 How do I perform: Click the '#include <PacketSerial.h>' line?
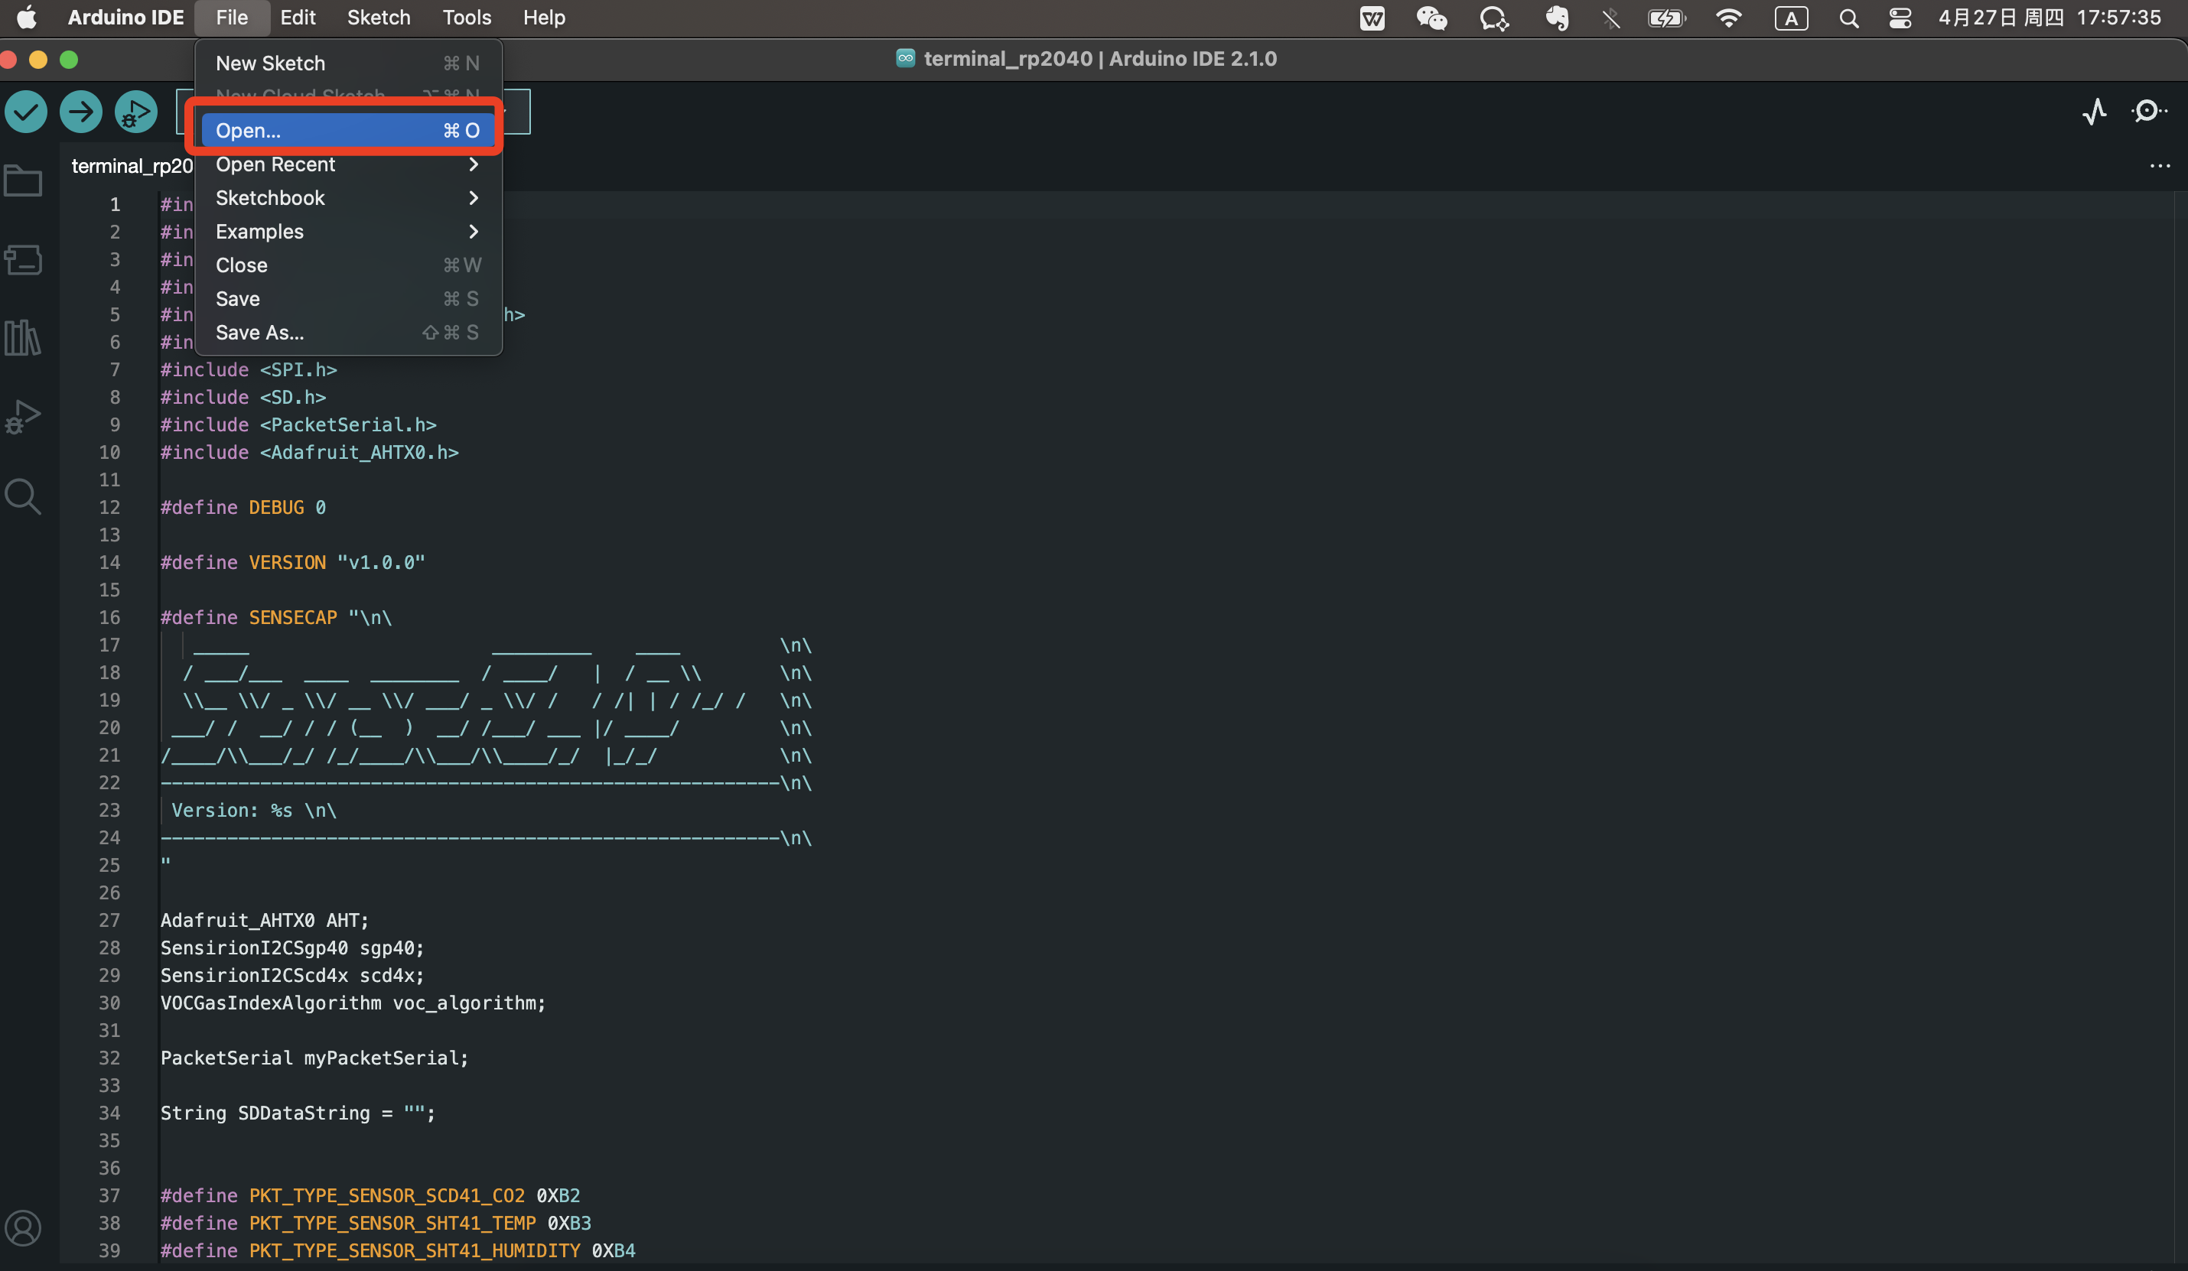point(298,424)
